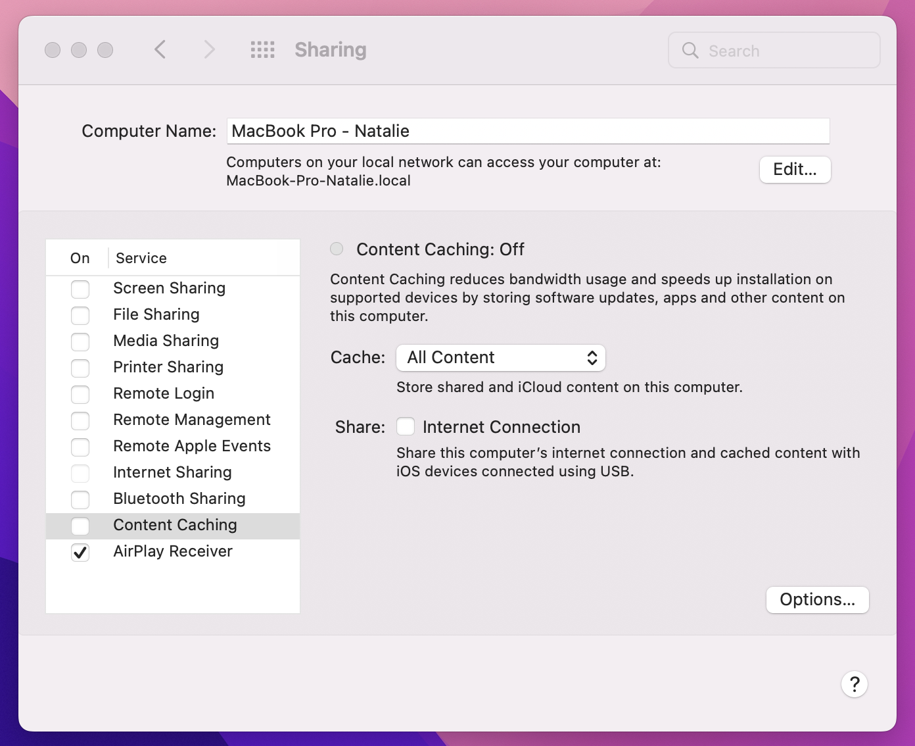The image size is (915, 746).
Task: Open AirPlay Receiver Options
Action: [817, 599]
